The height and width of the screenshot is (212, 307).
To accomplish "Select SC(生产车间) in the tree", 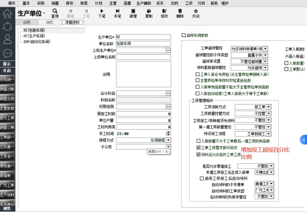I will tap(34, 36).
